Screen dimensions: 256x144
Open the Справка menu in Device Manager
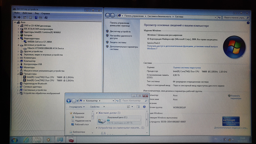coord(46,13)
